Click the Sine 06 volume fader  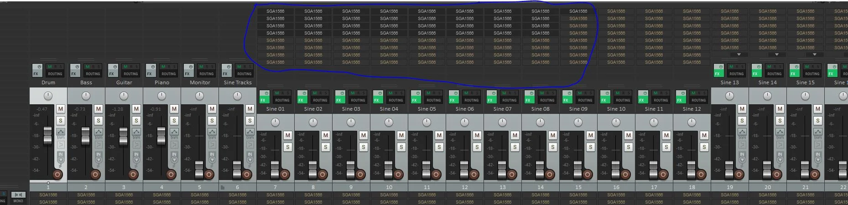tap(464, 169)
